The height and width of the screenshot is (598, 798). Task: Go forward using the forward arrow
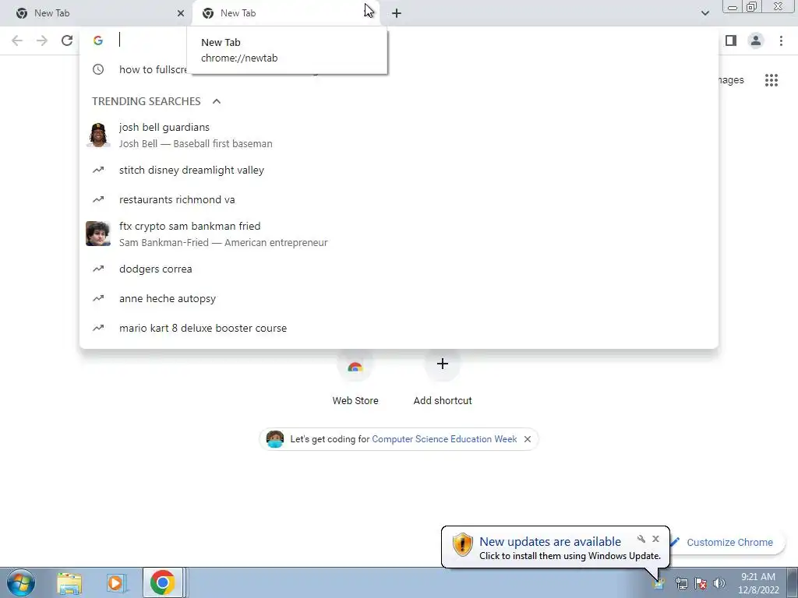[42, 40]
